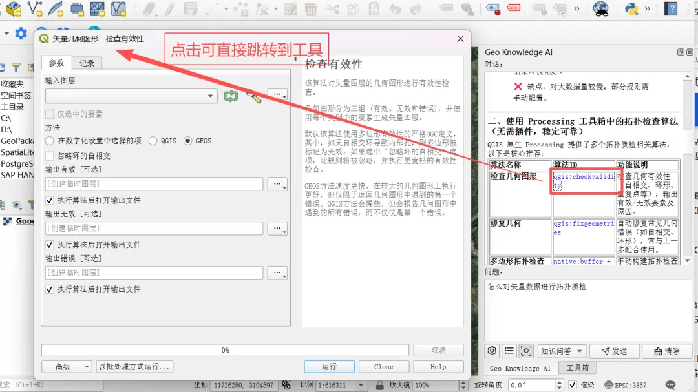Select 主目录 in browser tree

pyautogui.click(x=12, y=107)
